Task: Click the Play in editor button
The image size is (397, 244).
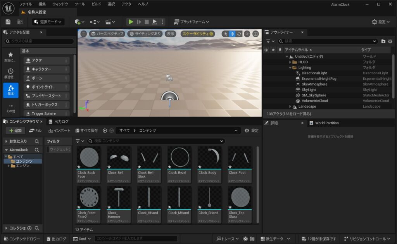Action: click(131, 22)
